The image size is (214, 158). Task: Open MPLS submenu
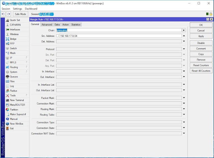pos(17,63)
